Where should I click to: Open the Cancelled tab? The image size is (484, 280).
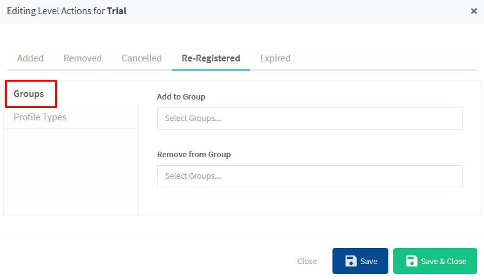(x=141, y=58)
